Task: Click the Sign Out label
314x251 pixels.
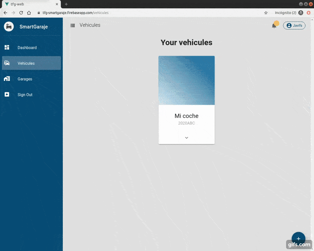Action: 25,95
